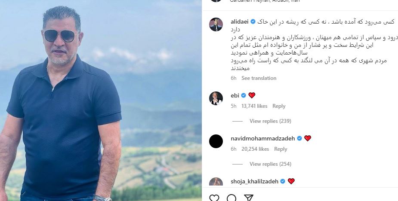Image resolution: width=398 pixels, height=201 pixels.
Task: Open alidaei profile picture avatar
Action: [x=216, y=24]
